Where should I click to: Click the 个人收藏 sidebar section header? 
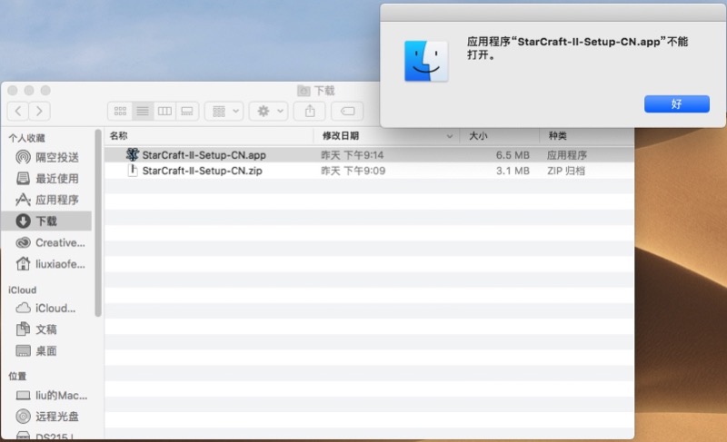pyautogui.click(x=26, y=138)
